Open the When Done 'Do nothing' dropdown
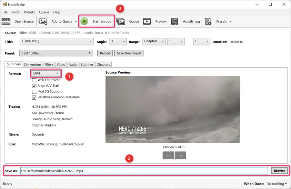The height and width of the screenshot is (189, 291). click(x=276, y=184)
